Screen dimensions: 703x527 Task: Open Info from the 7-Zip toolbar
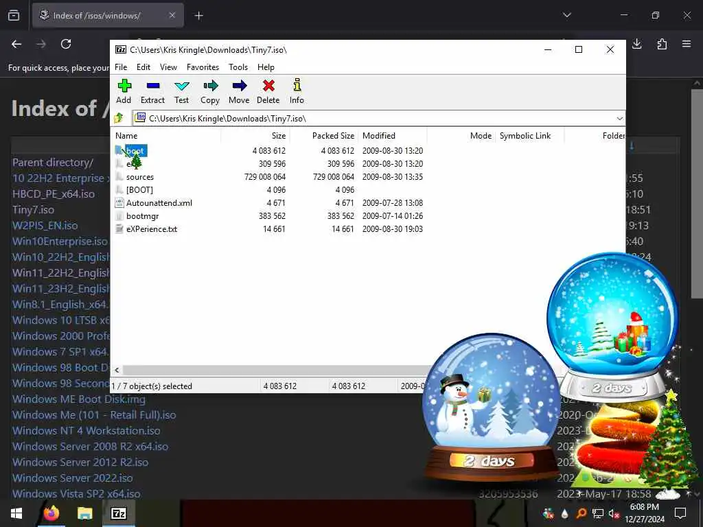pyautogui.click(x=297, y=91)
